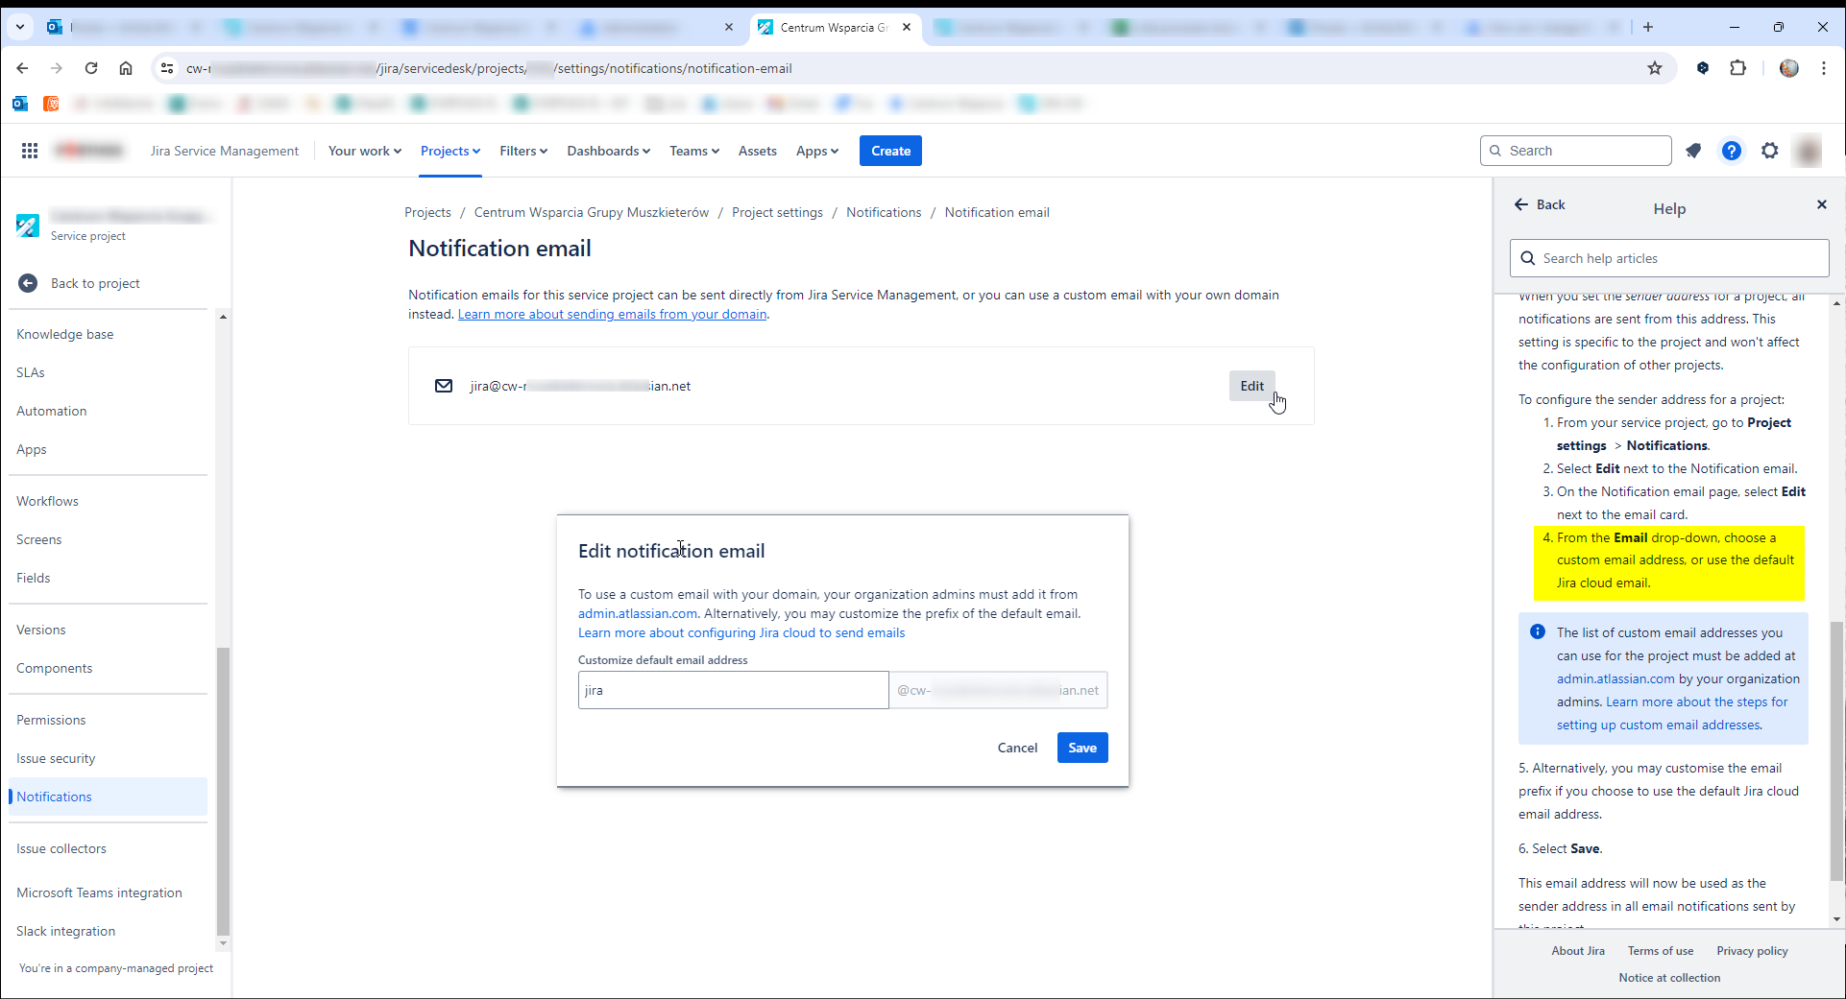Switch to the Notifications sidebar item
Viewport: 1846px width, 999px height.
[x=54, y=797]
